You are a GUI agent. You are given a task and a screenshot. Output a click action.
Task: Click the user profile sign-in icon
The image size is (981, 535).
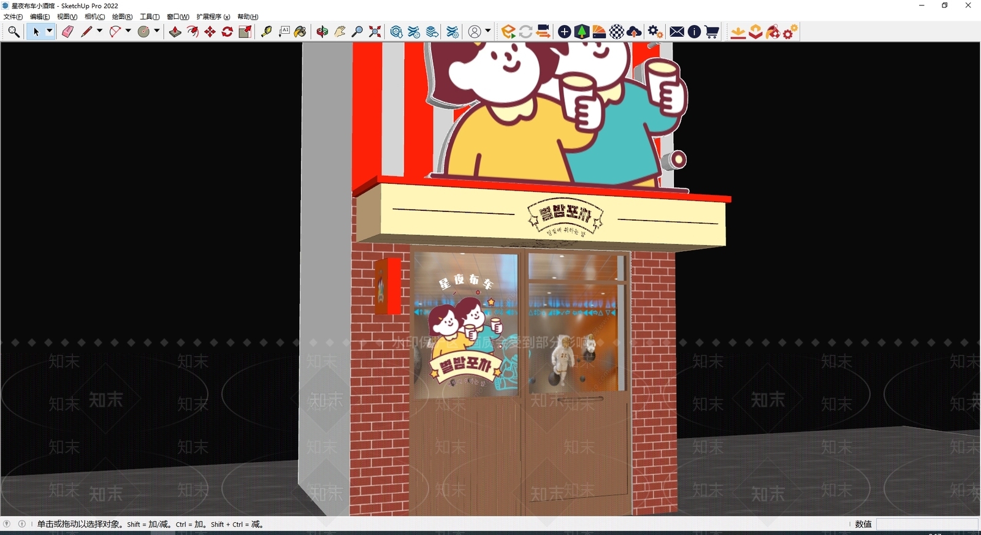(x=475, y=32)
